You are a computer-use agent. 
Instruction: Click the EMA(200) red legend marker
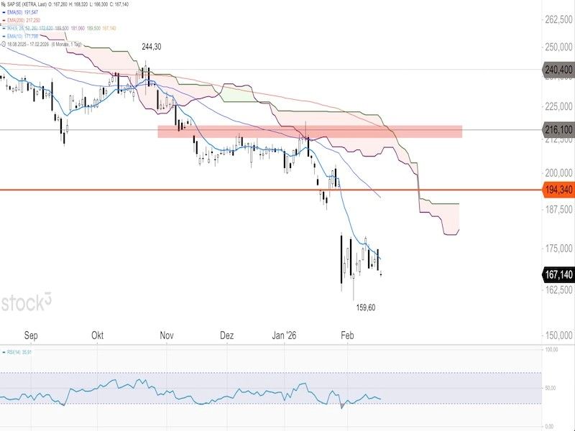4,19
